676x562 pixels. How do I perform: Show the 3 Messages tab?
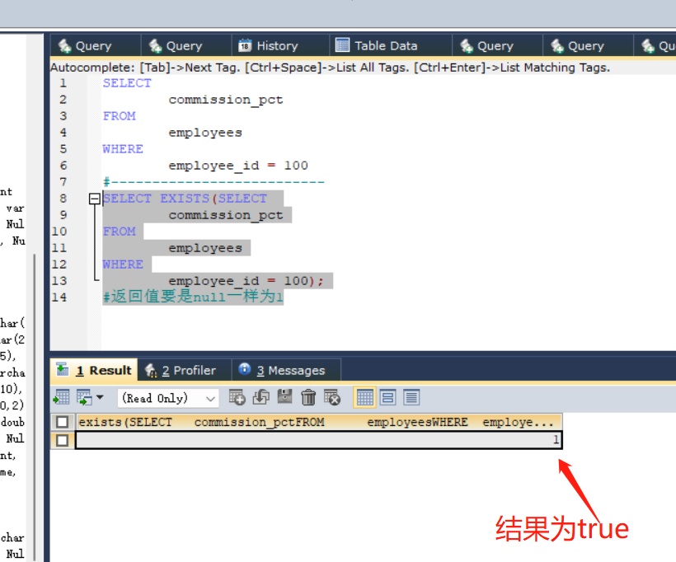coord(286,370)
